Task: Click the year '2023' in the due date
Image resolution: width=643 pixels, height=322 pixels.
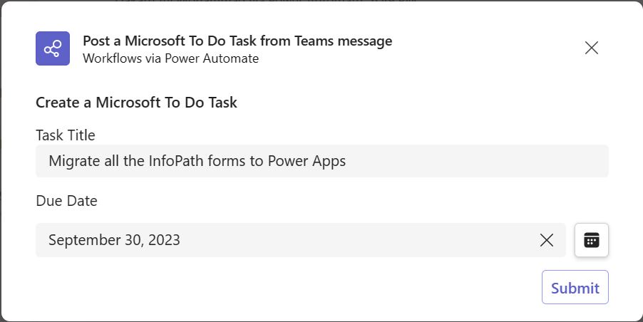Action: [x=165, y=240]
